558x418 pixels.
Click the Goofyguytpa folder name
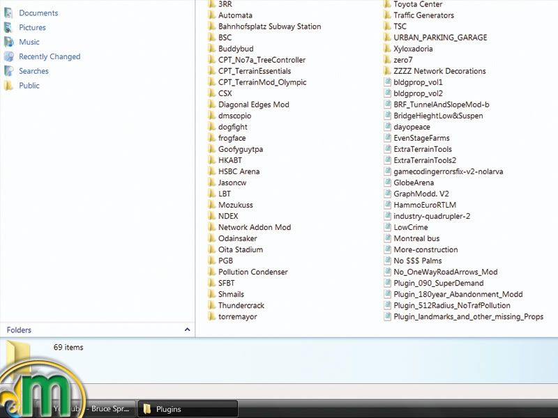point(241,149)
